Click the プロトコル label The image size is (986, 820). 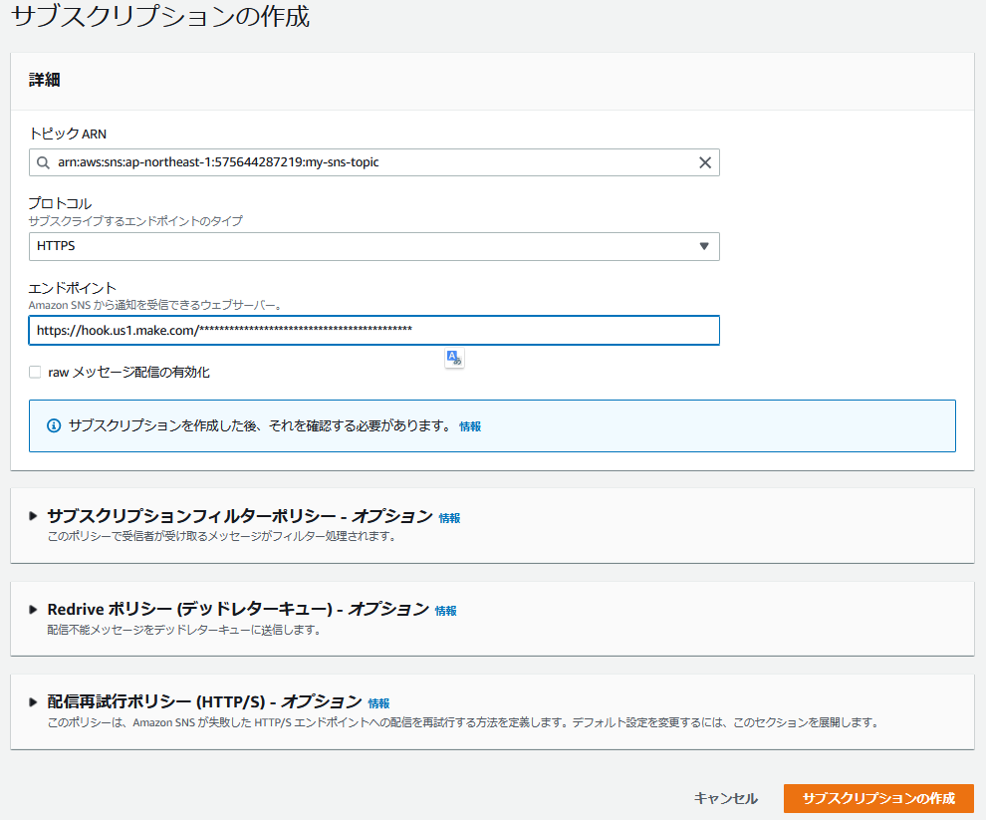(x=60, y=203)
